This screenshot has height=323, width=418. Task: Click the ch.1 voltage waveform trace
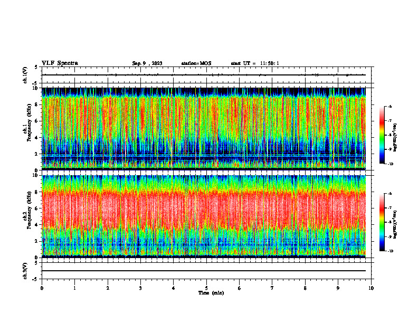(204, 75)
